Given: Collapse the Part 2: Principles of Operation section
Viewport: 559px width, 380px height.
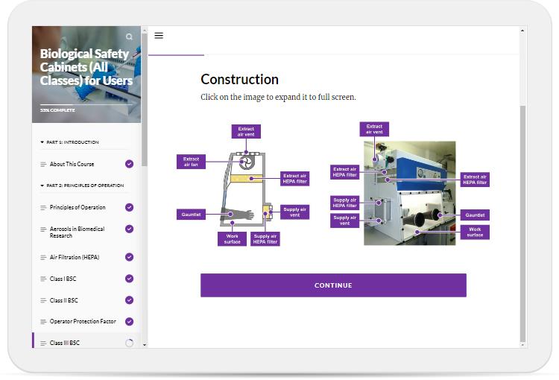Looking at the screenshot, I should click(42, 186).
